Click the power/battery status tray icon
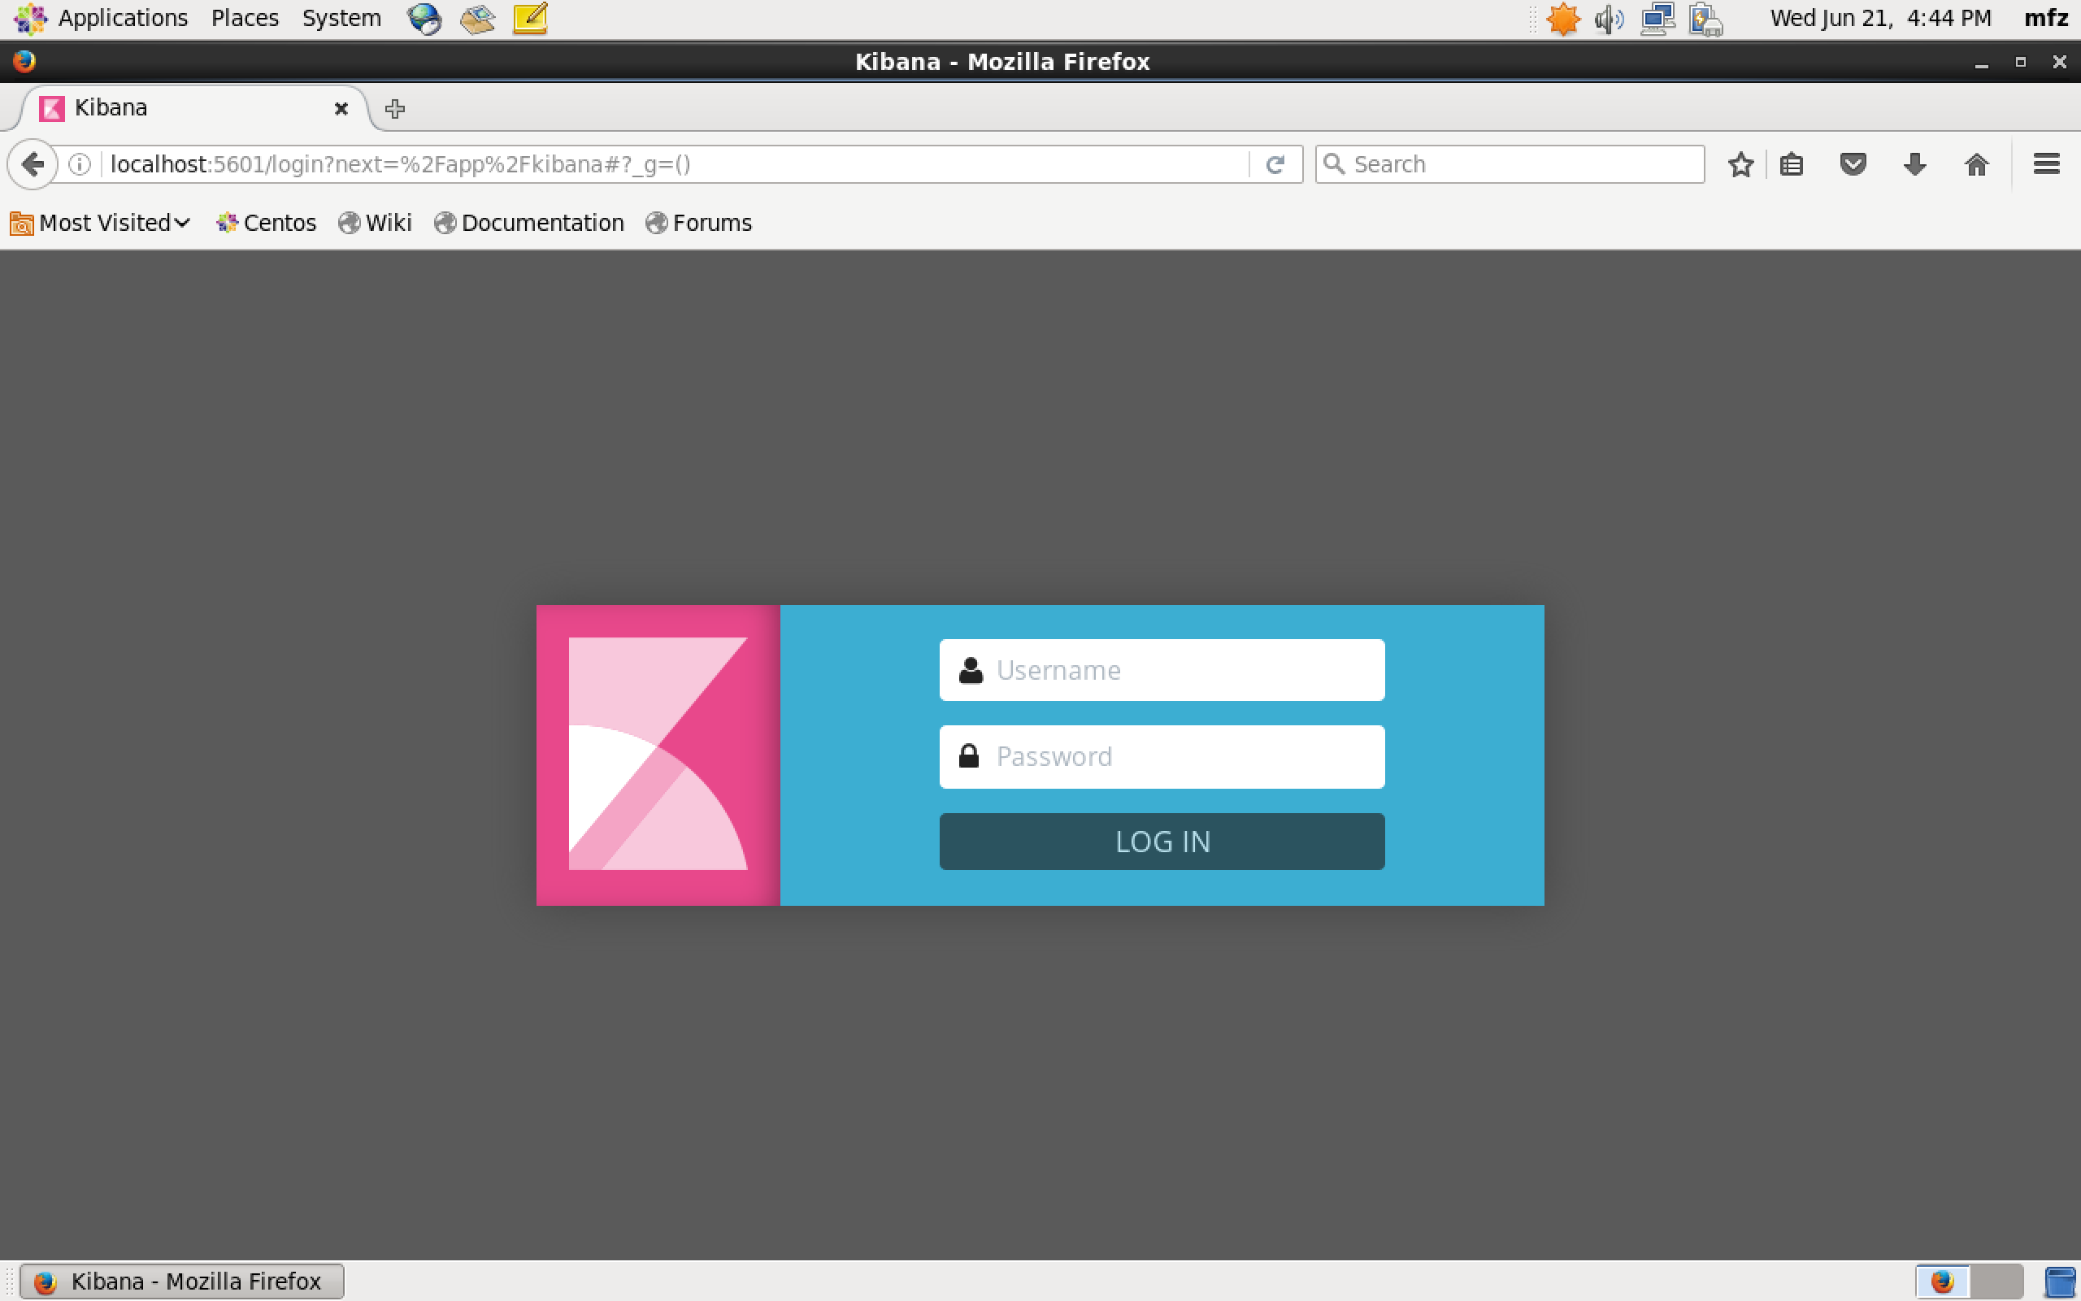The width and height of the screenshot is (2081, 1301). coord(1705,19)
